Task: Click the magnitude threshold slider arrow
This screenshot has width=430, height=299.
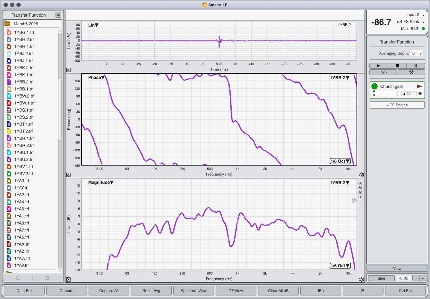Action: [354, 200]
